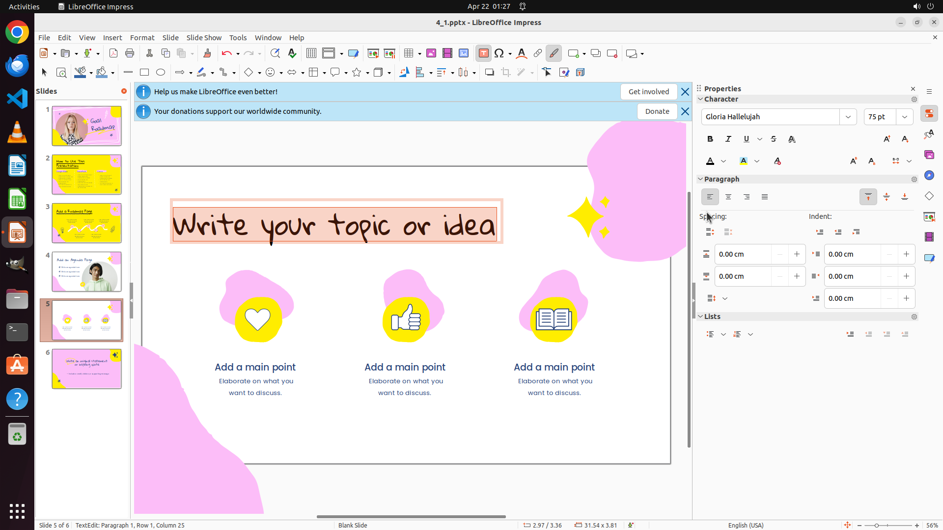Open the font size dropdown
Image resolution: width=943 pixels, height=530 pixels.
905,117
